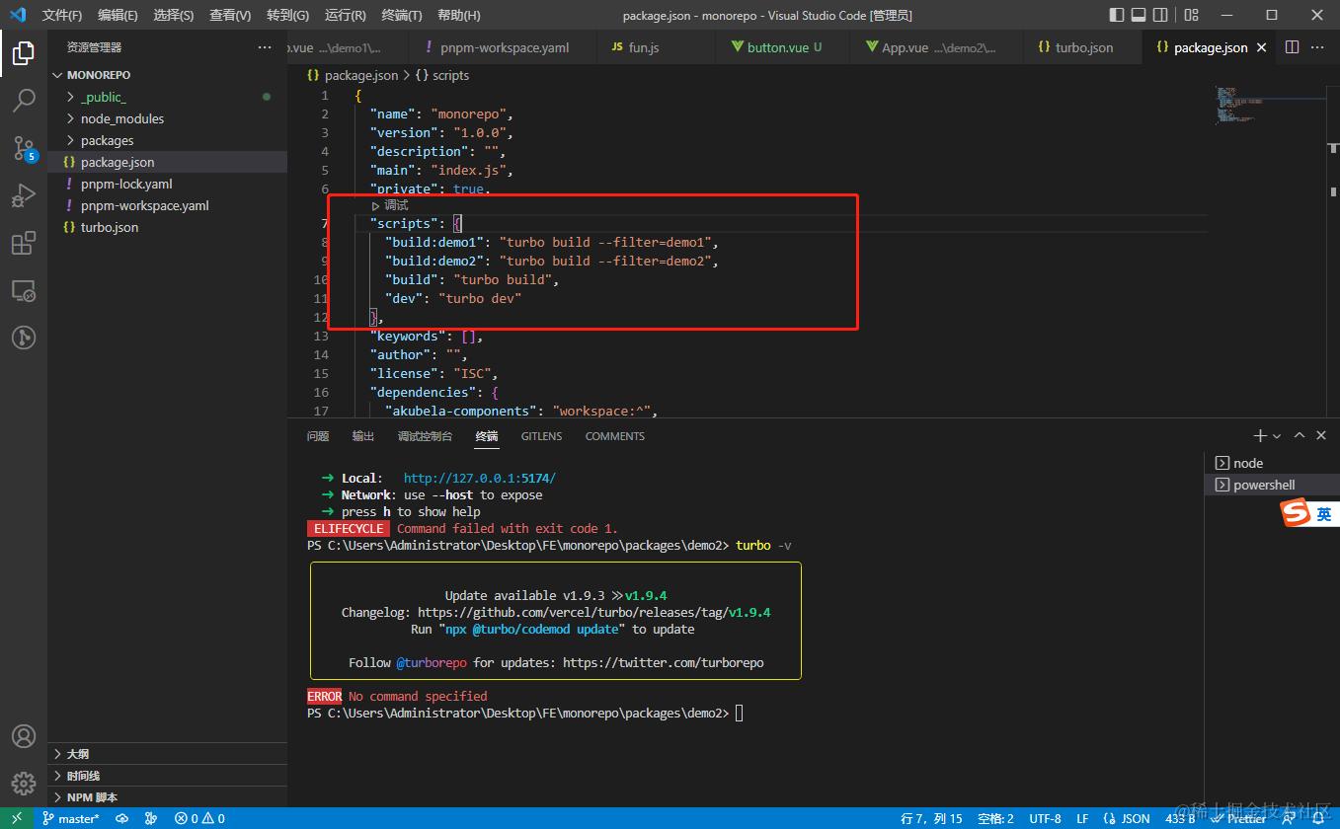Toggle the secondary side bar layout button
The width and height of the screenshot is (1340, 829).
point(1160,15)
